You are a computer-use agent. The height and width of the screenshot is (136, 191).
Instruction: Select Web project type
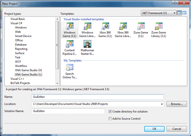pyautogui.click(x=18, y=32)
